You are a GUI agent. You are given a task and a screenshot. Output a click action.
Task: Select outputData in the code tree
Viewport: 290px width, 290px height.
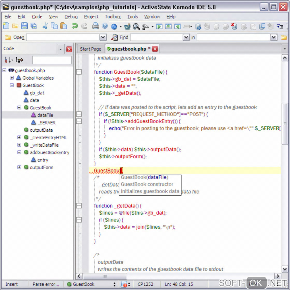(41, 130)
